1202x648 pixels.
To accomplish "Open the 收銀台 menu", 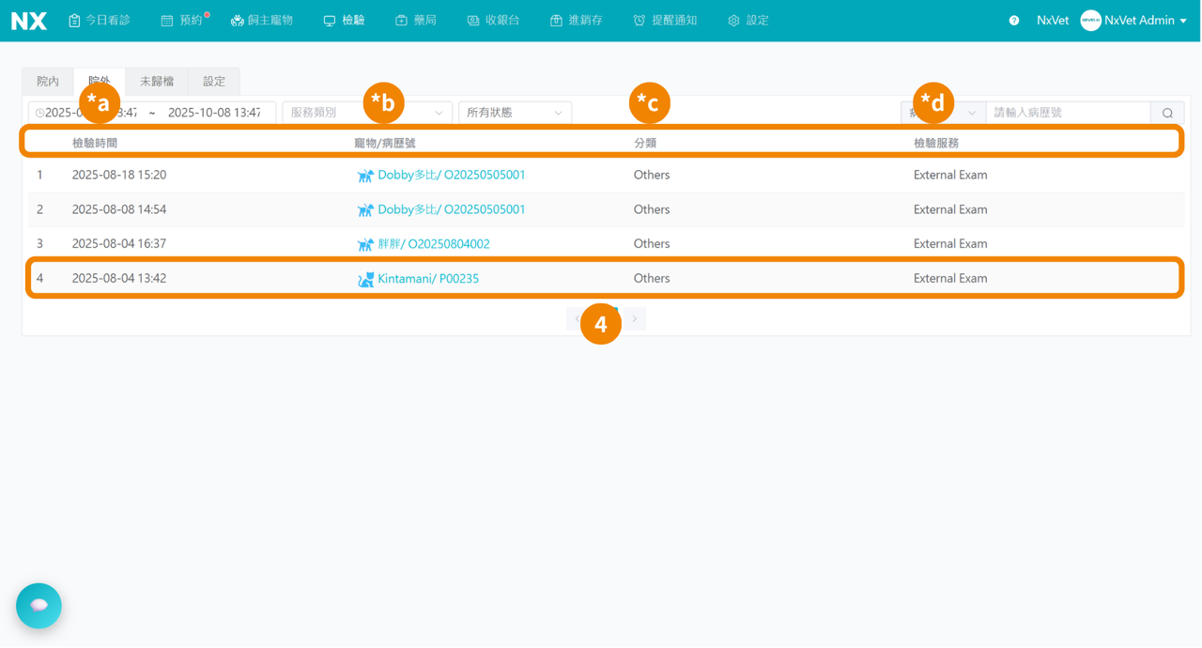I will tap(493, 21).
